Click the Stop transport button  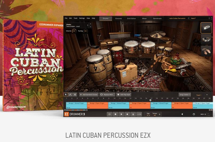pos(116,114)
